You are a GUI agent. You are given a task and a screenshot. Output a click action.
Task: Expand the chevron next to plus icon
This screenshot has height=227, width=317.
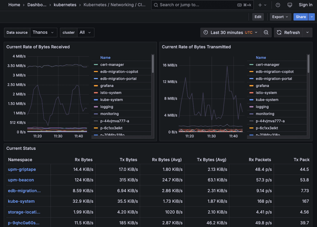(x=265, y=5)
